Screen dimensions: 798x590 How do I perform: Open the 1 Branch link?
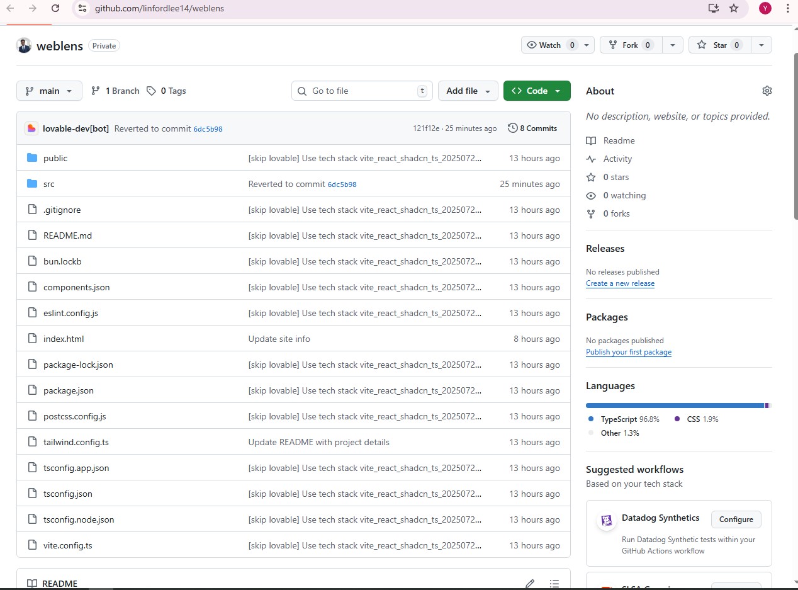[x=115, y=91]
